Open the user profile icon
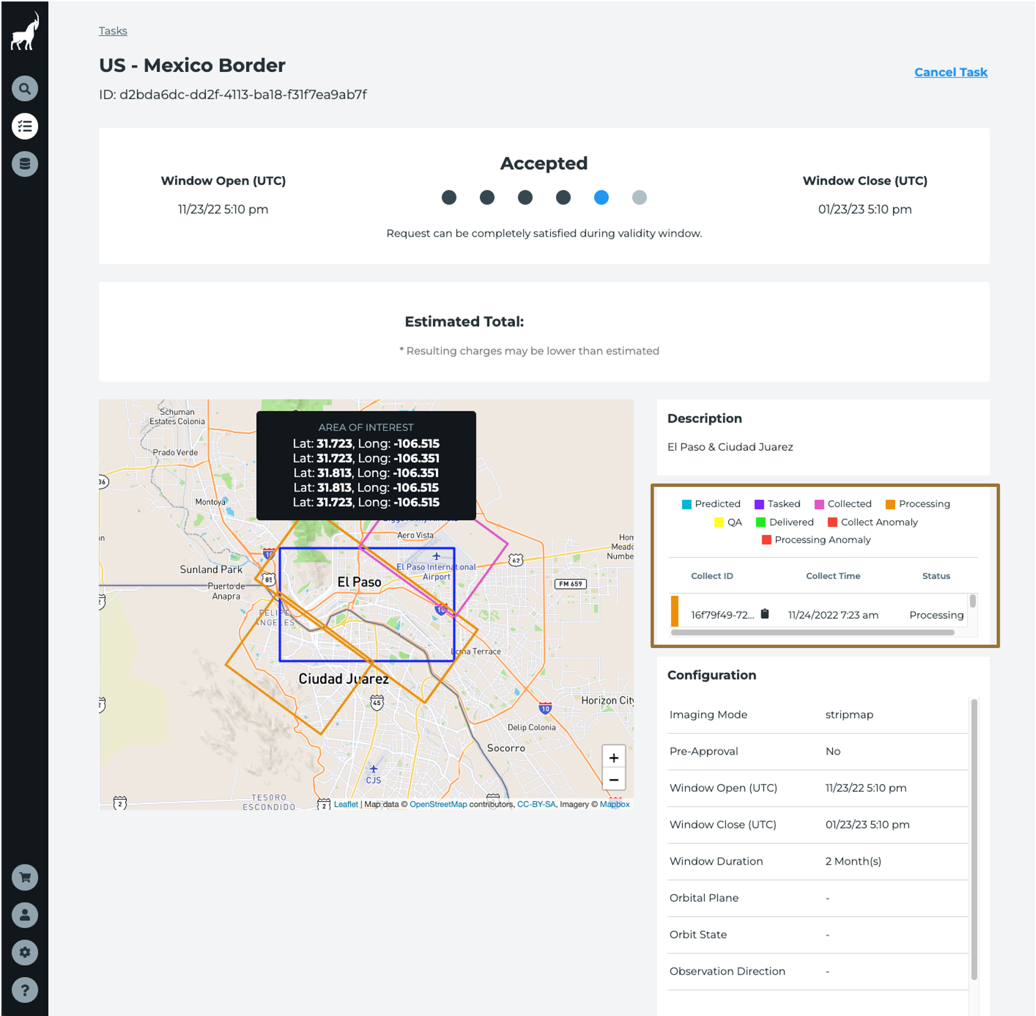 (25, 915)
